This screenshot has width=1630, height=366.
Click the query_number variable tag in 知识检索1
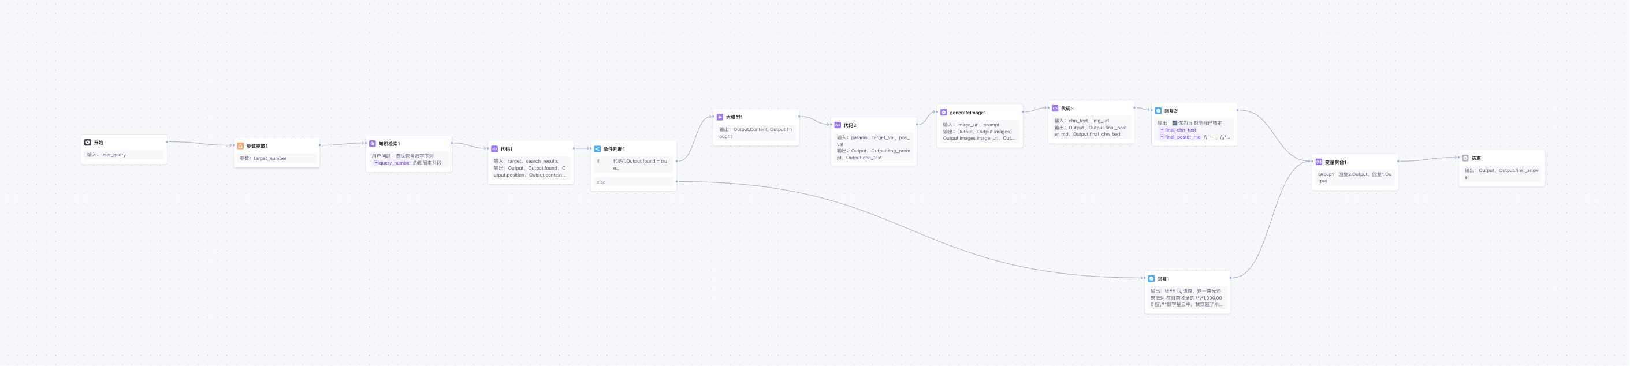pyautogui.click(x=392, y=163)
